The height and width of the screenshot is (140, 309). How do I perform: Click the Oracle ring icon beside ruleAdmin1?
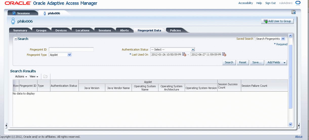298,3
